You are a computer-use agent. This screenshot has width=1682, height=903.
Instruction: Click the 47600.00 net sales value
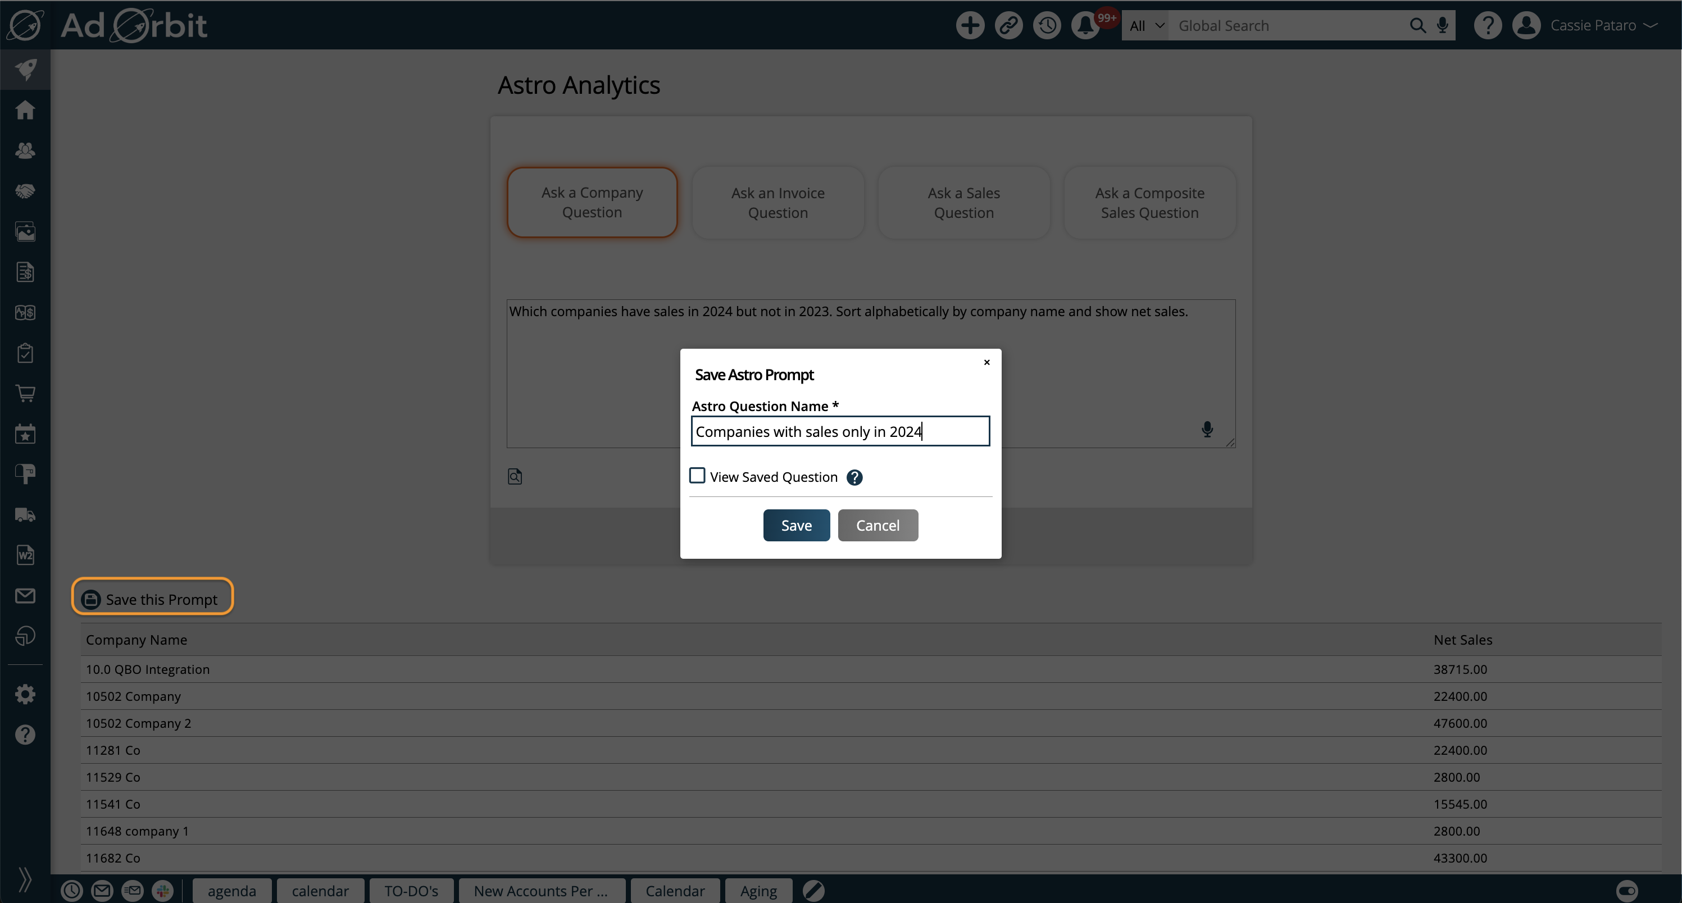[1460, 723]
